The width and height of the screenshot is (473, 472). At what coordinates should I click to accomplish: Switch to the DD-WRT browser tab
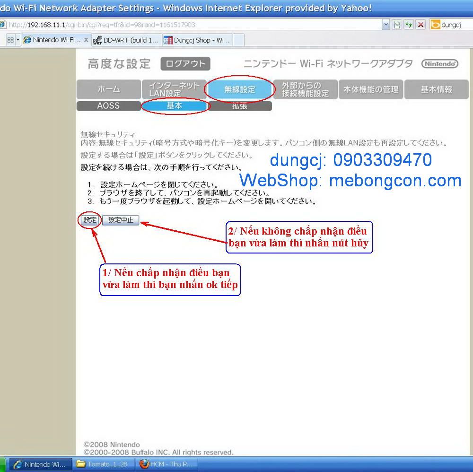(x=126, y=40)
